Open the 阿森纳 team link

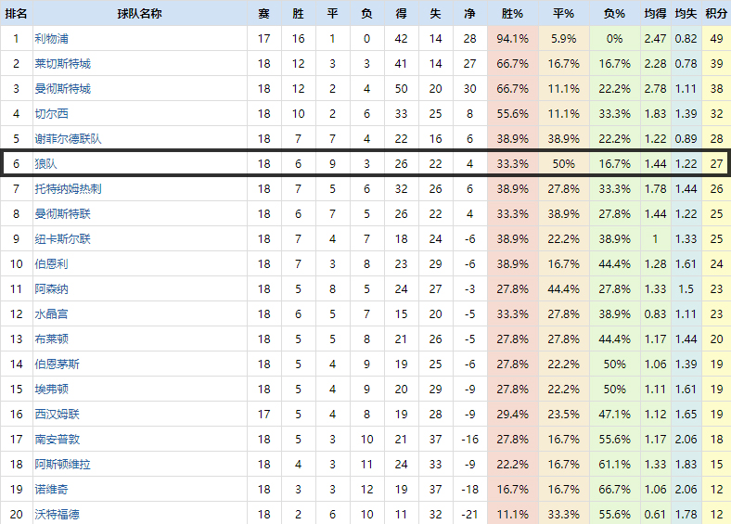[x=51, y=289]
